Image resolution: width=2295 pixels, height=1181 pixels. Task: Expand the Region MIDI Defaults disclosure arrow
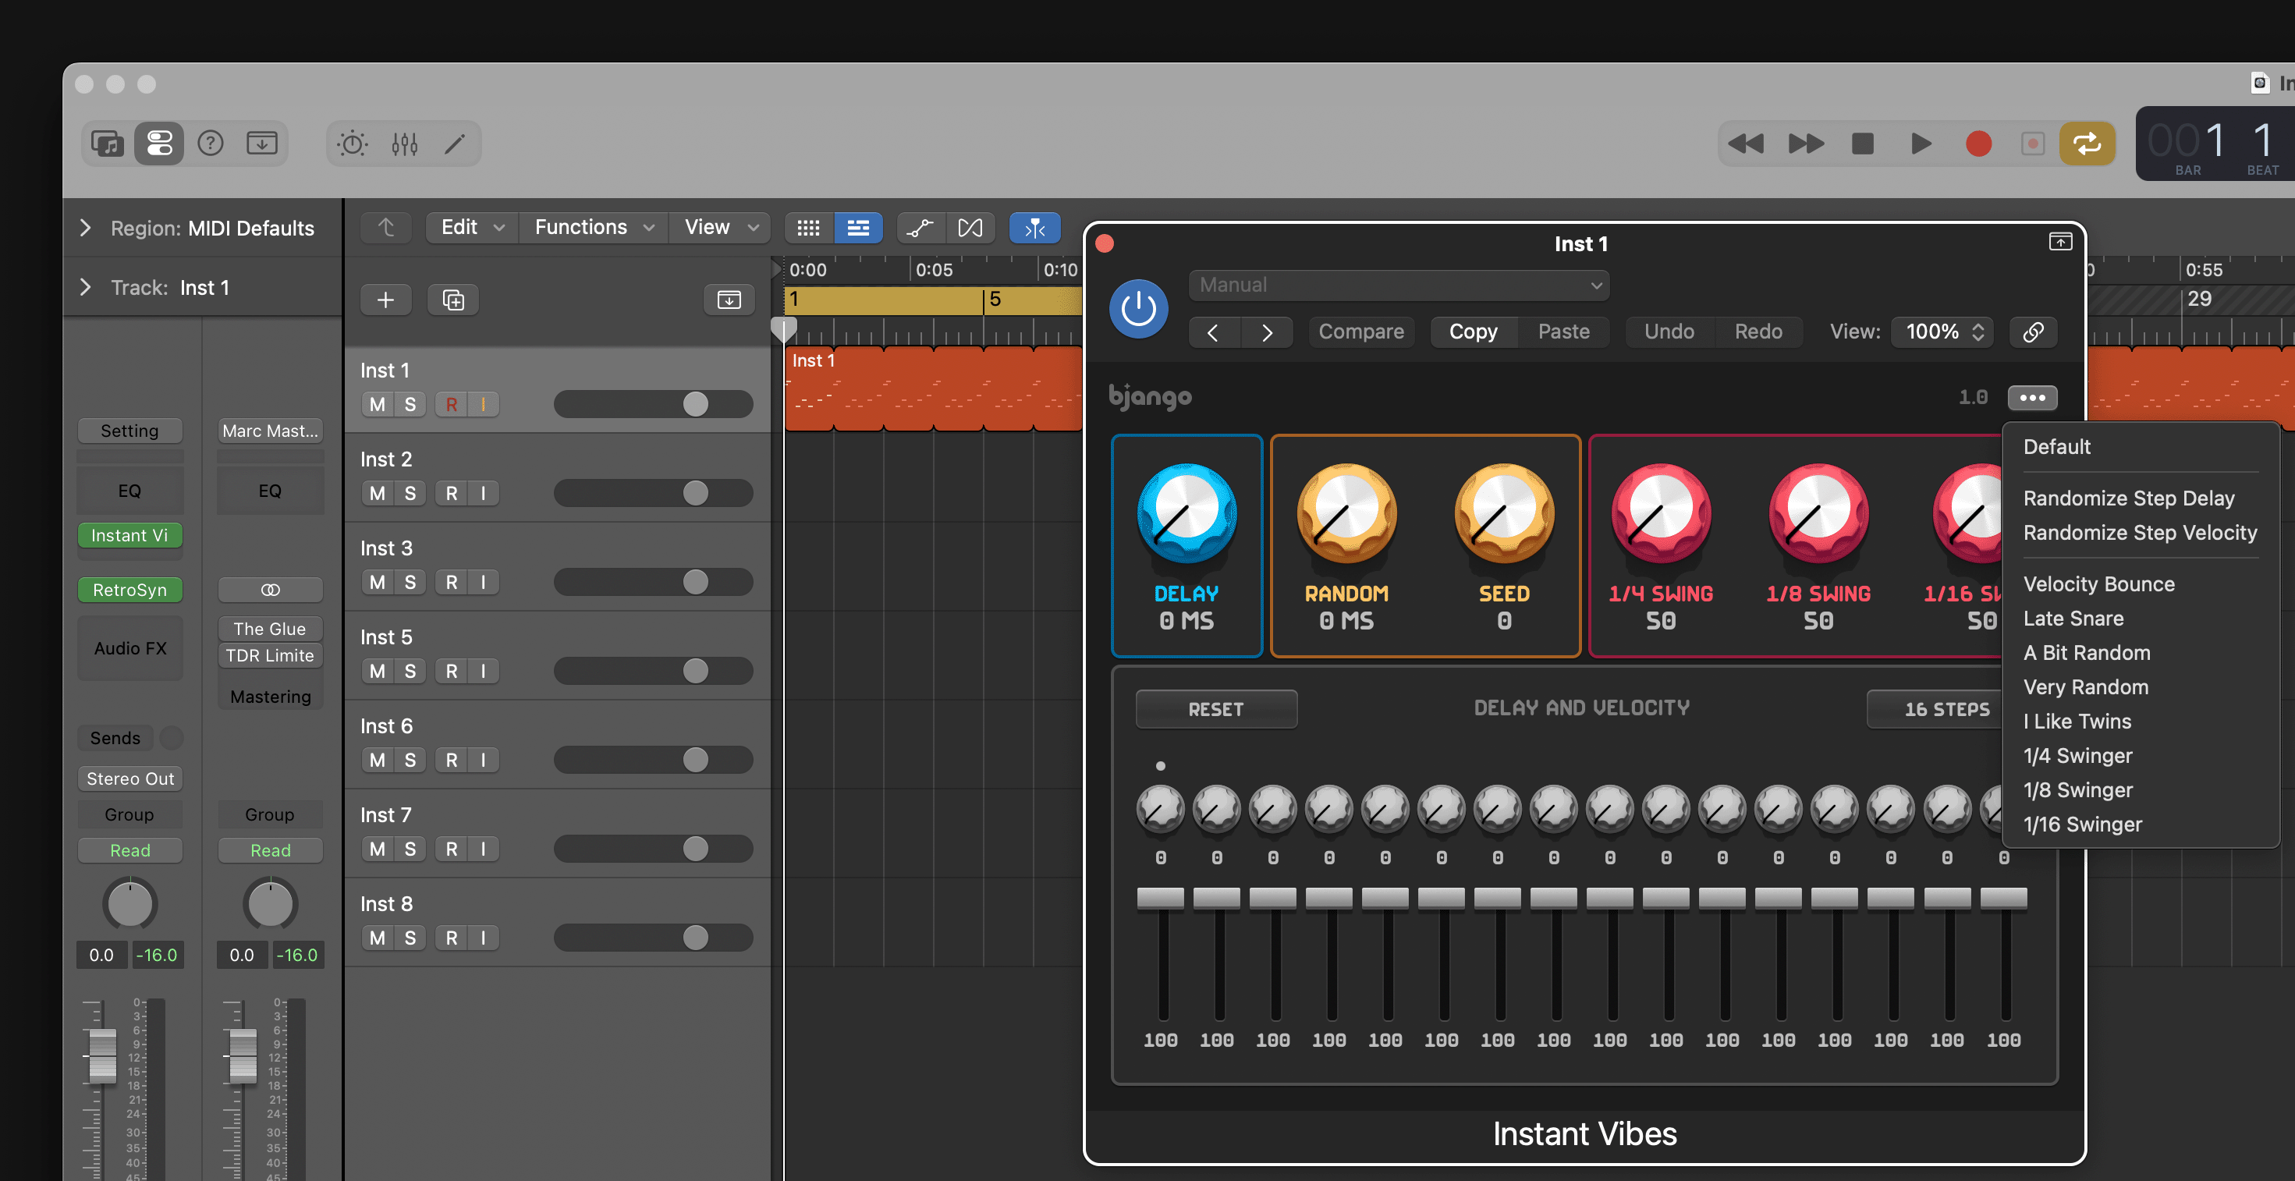pos(86,228)
